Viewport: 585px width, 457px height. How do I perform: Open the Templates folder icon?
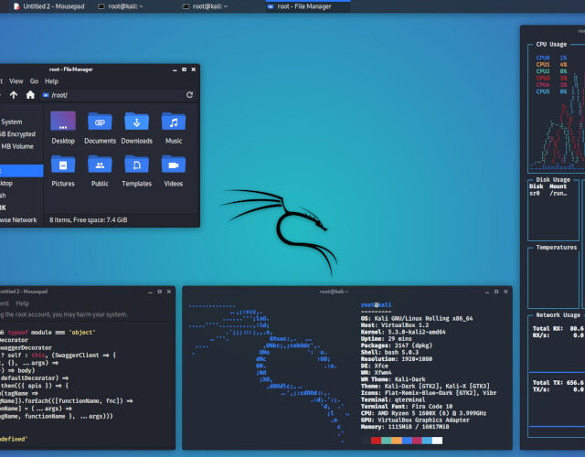[x=136, y=171]
